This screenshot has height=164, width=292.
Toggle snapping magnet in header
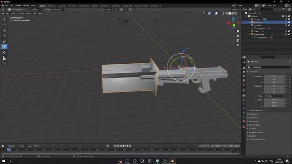click(x=121, y=10)
